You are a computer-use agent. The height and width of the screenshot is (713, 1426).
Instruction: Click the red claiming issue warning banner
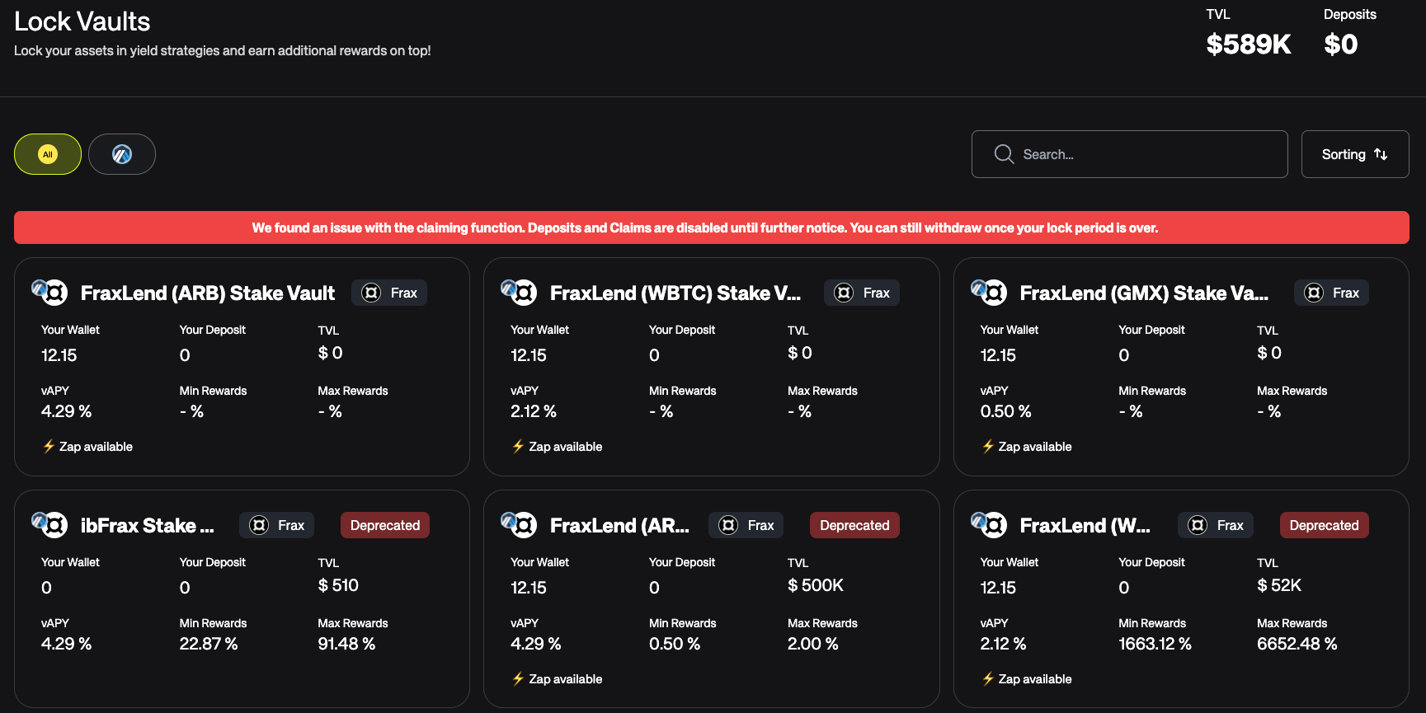click(x=711, y=228)
